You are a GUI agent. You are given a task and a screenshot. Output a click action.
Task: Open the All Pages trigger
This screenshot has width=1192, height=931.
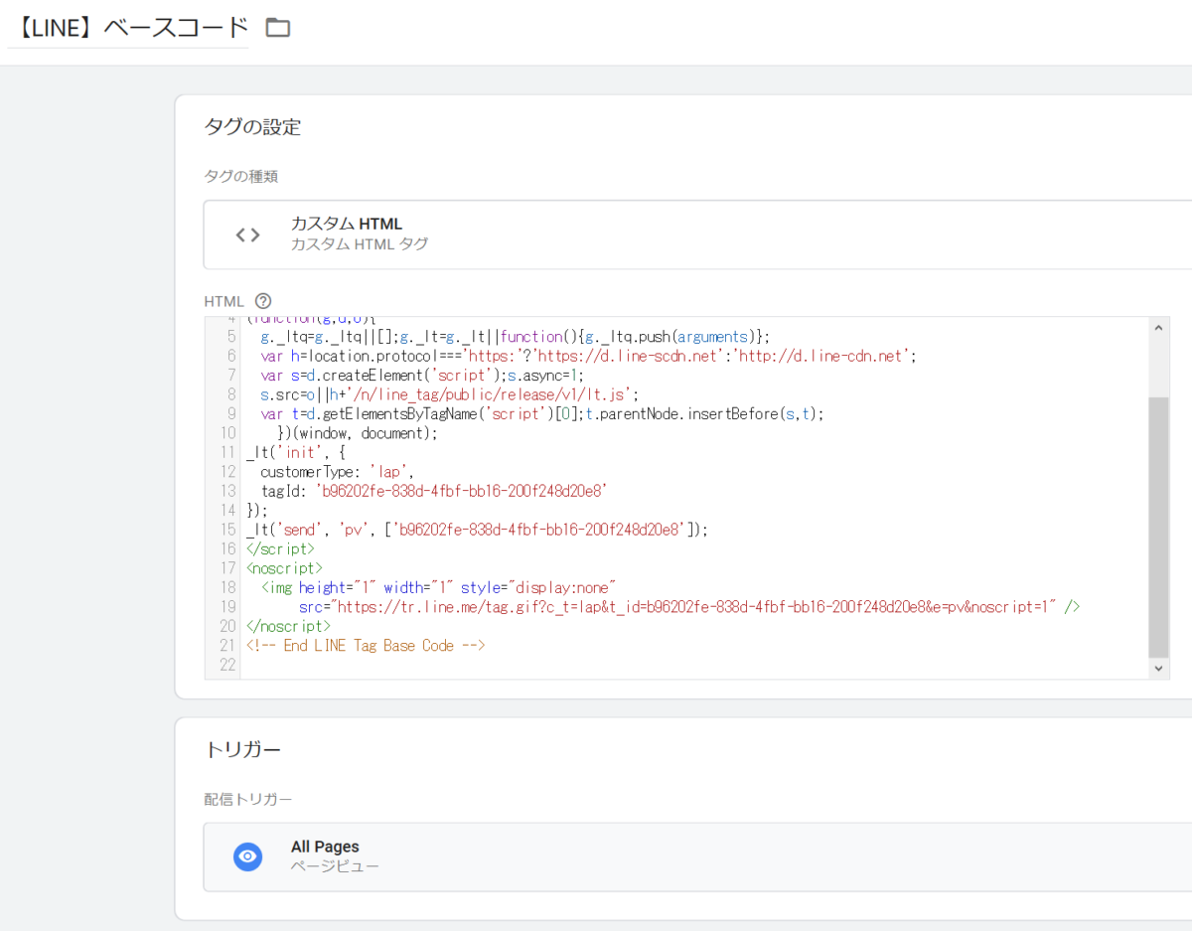(x=697, y=856)
